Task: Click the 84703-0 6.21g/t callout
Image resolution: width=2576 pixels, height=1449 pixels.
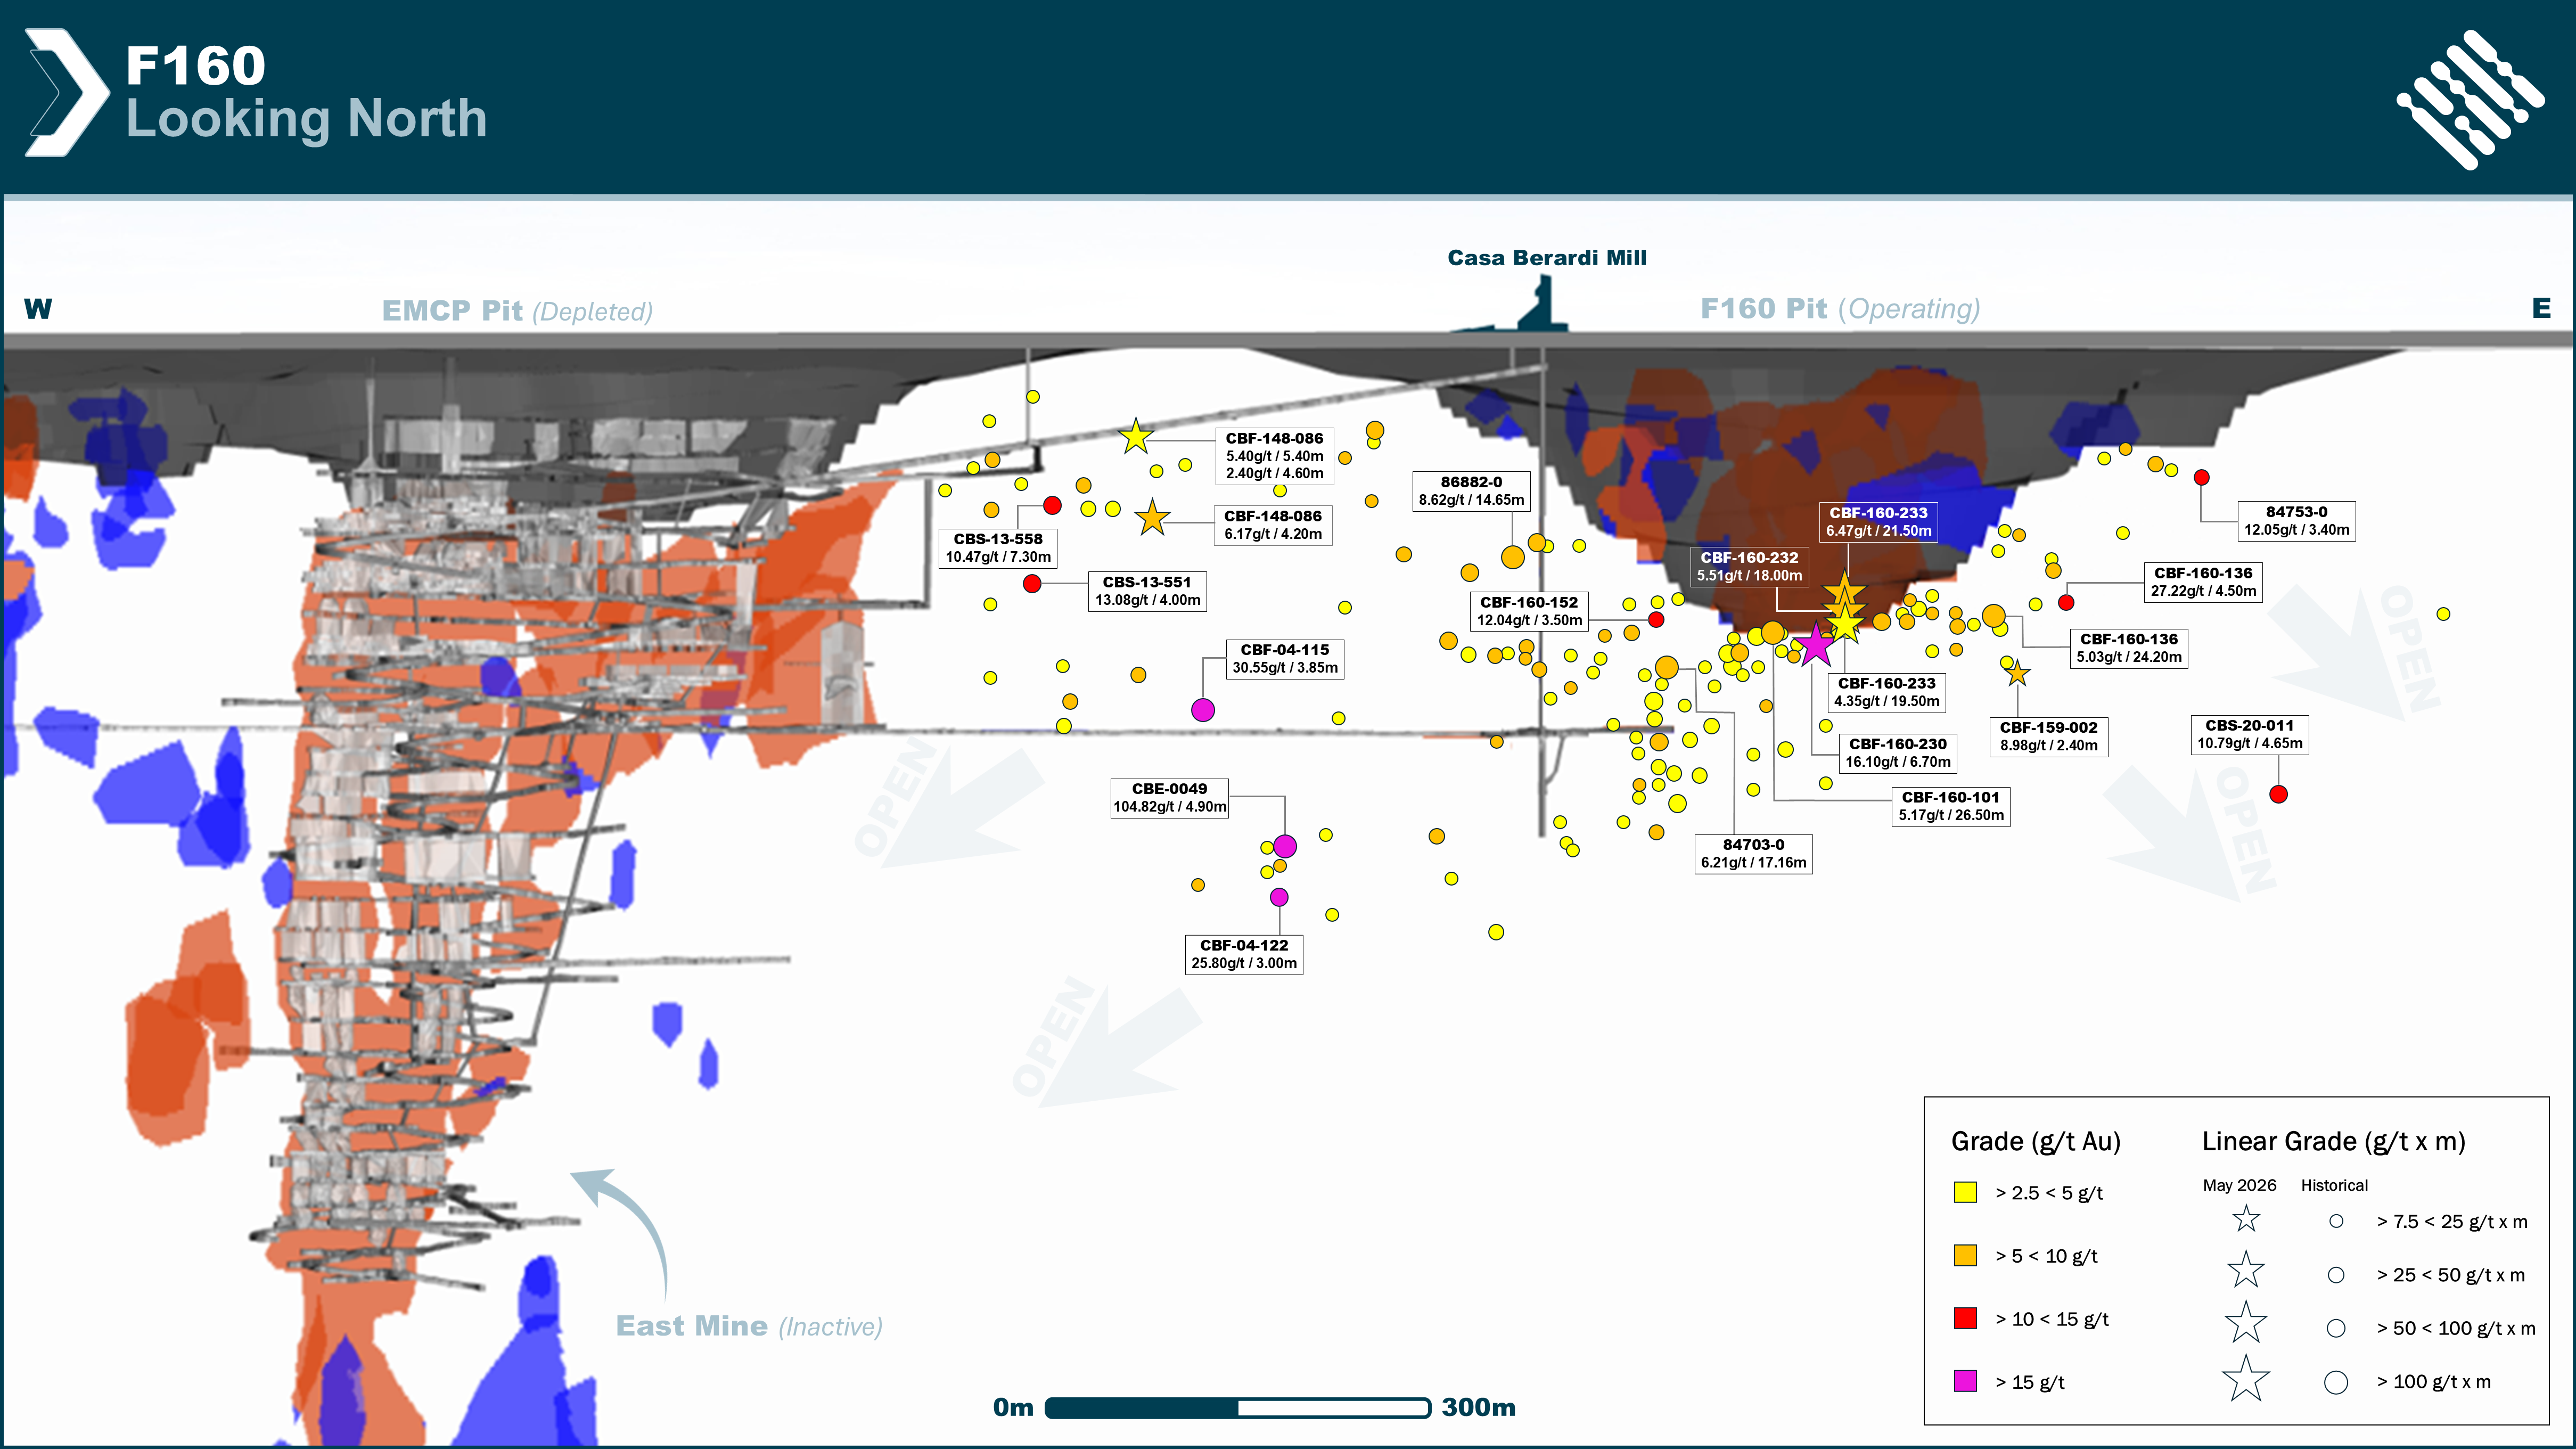Action: 1753,854
